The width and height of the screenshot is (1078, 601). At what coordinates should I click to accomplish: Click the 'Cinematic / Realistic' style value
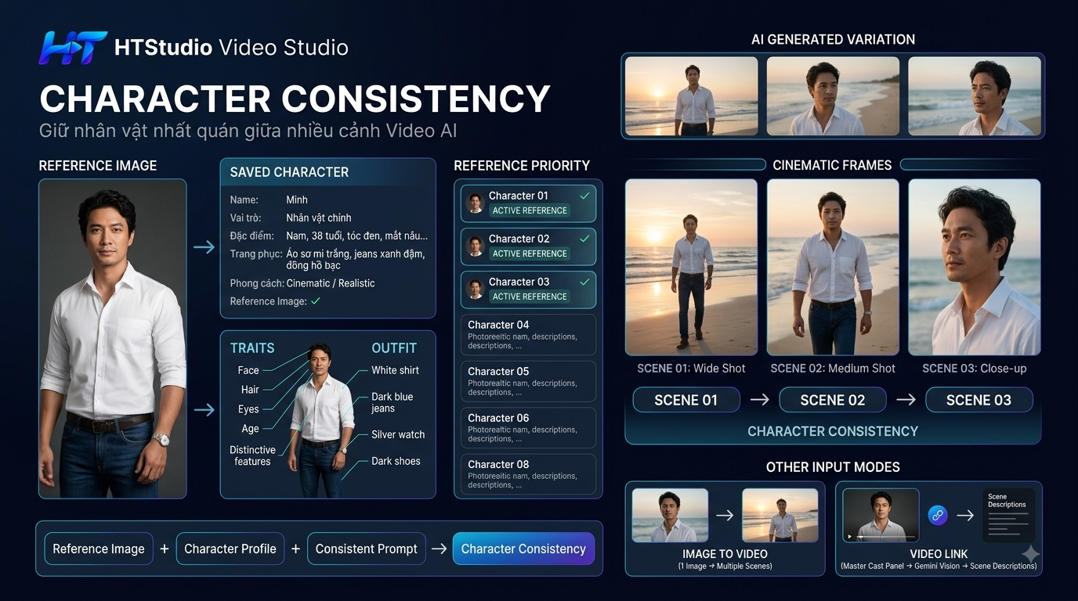point(331,283)
